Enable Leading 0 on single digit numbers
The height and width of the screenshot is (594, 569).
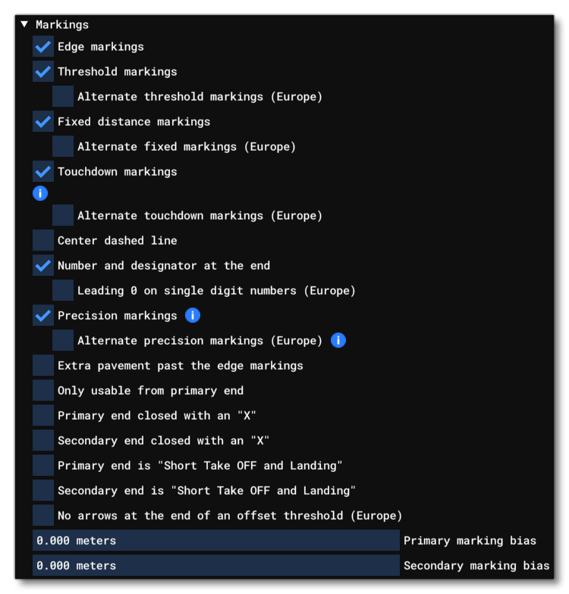(x=63, y=291)
